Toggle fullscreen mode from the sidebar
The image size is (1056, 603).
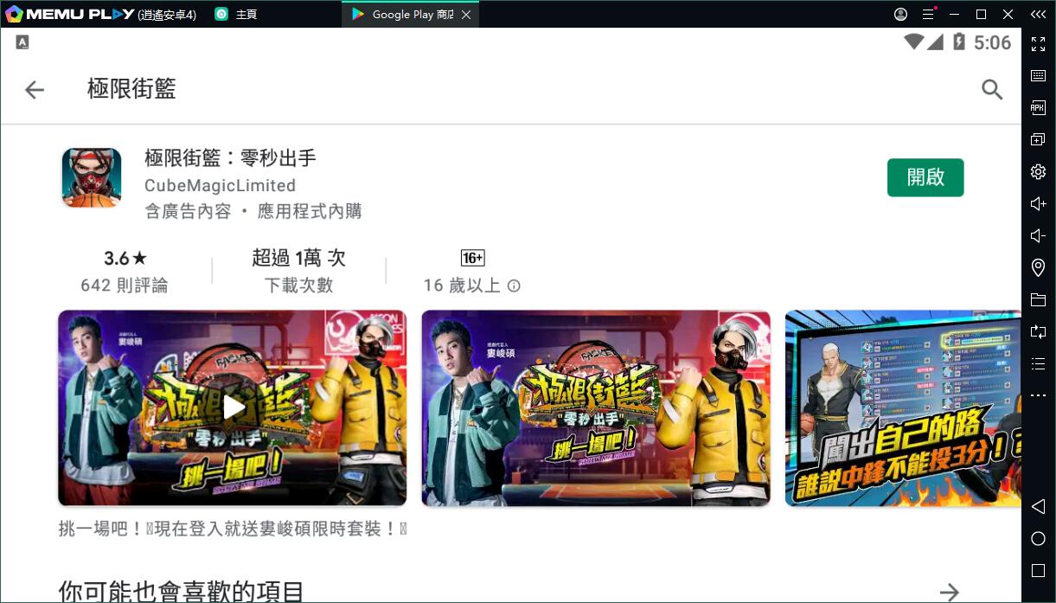(1038, 44)
